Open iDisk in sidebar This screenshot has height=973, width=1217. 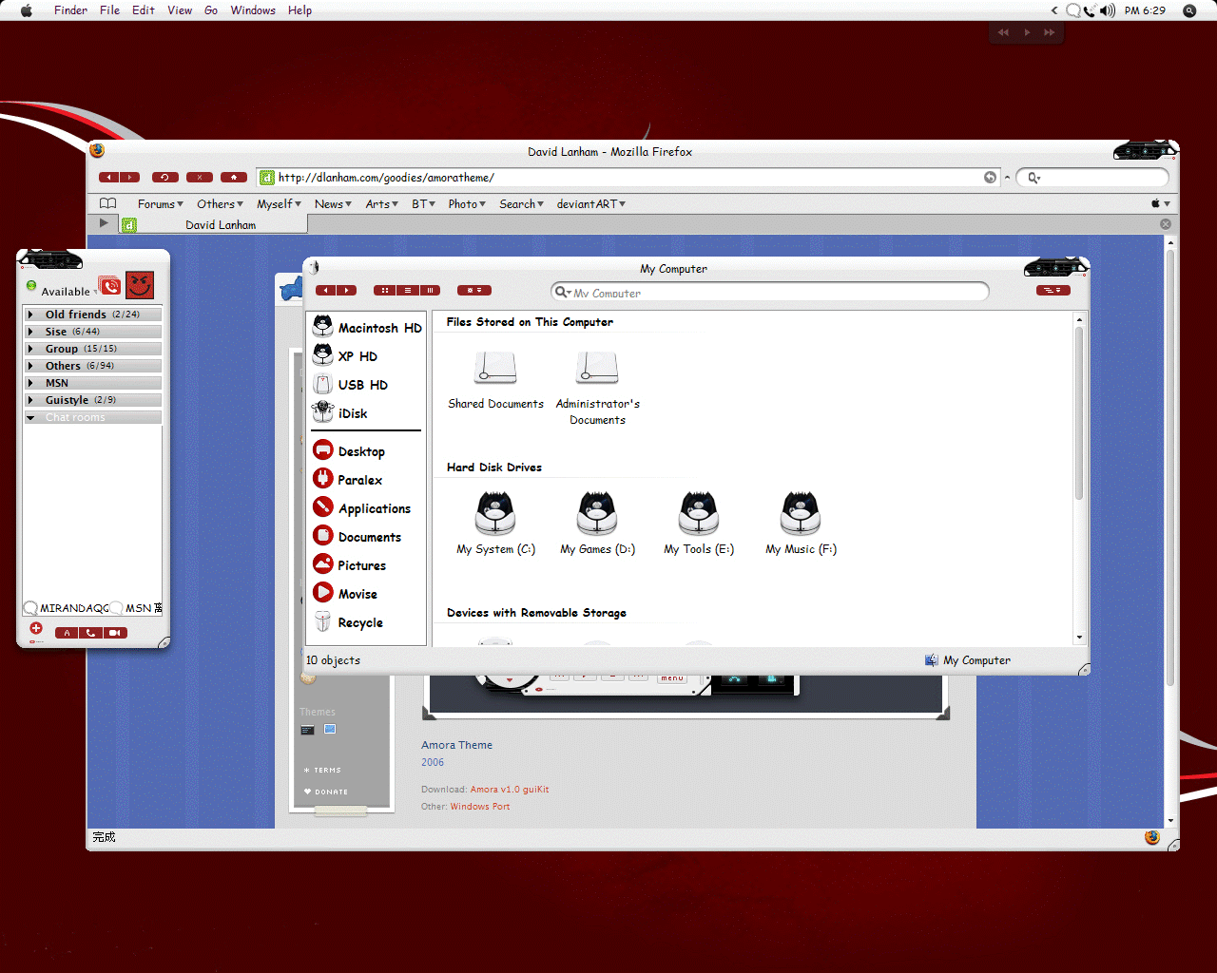(x=340, y=413)
